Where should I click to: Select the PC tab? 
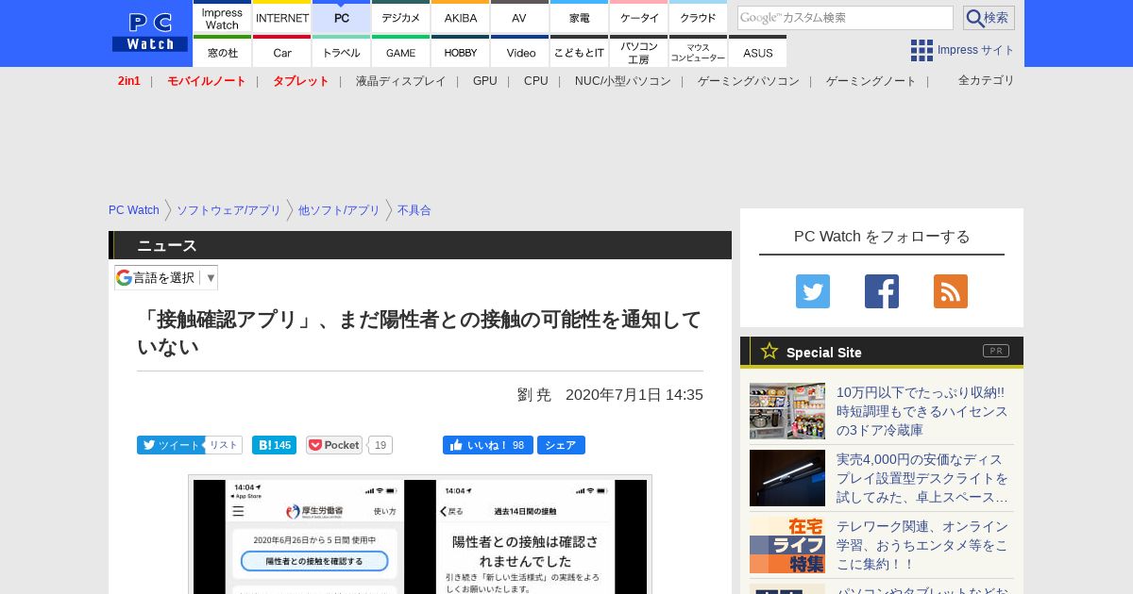click(342, 17)
